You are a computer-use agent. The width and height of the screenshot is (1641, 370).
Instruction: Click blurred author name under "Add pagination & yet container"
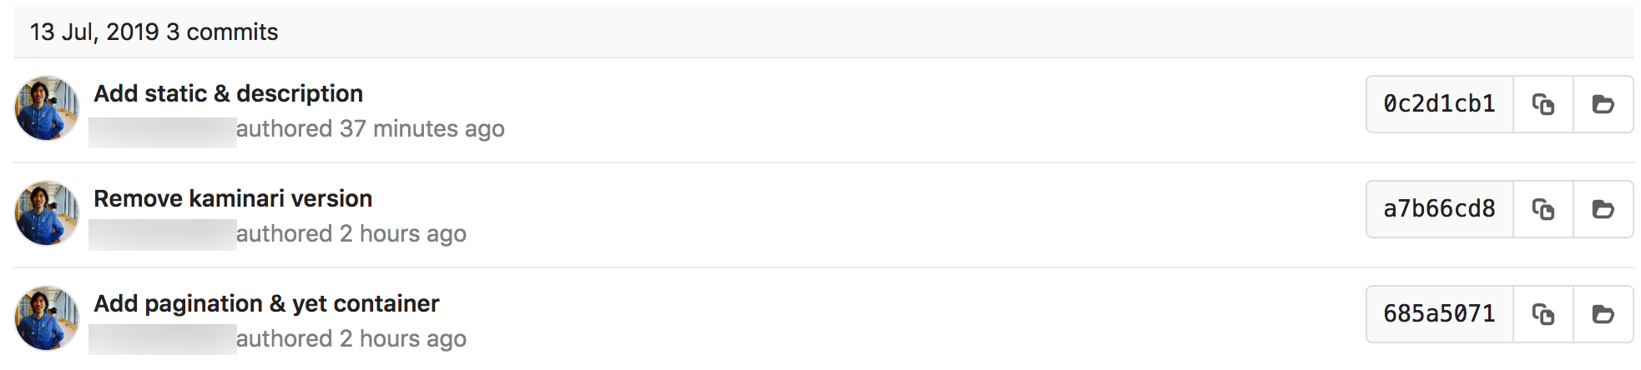coord(162,340)
